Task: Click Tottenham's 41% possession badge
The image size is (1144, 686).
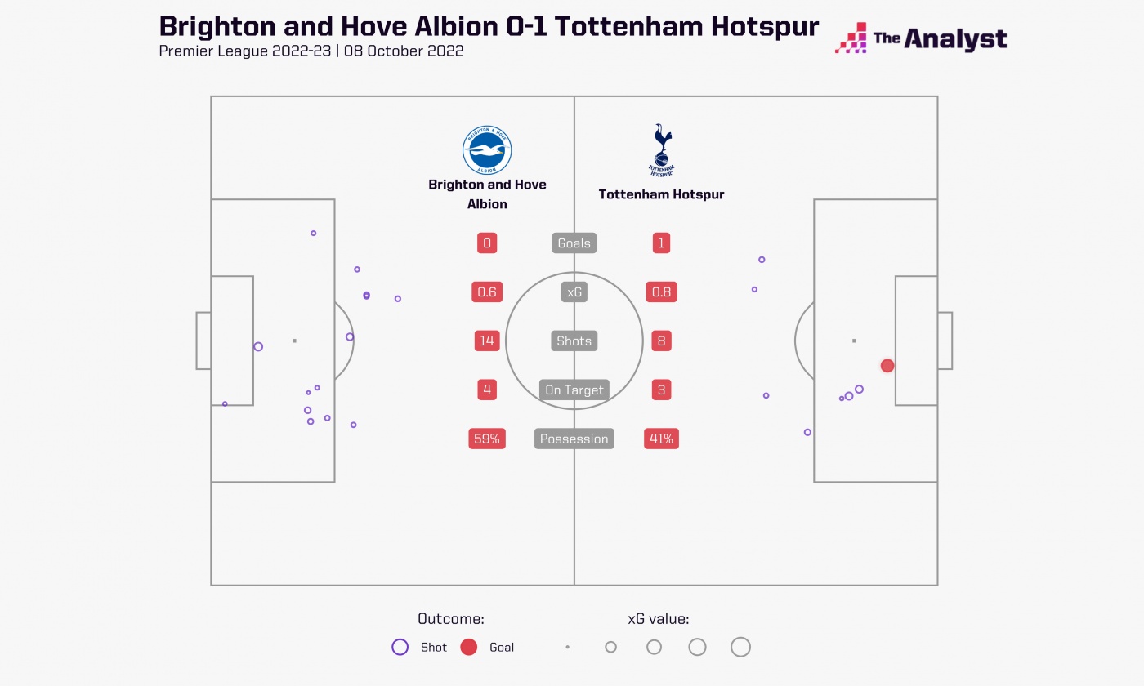Action: click(661, 439)
